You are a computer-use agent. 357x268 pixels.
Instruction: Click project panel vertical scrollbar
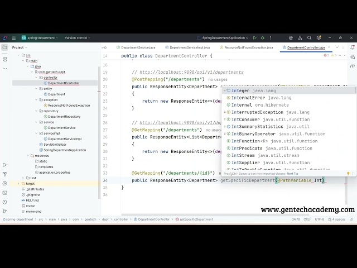(x=99, y=133)
